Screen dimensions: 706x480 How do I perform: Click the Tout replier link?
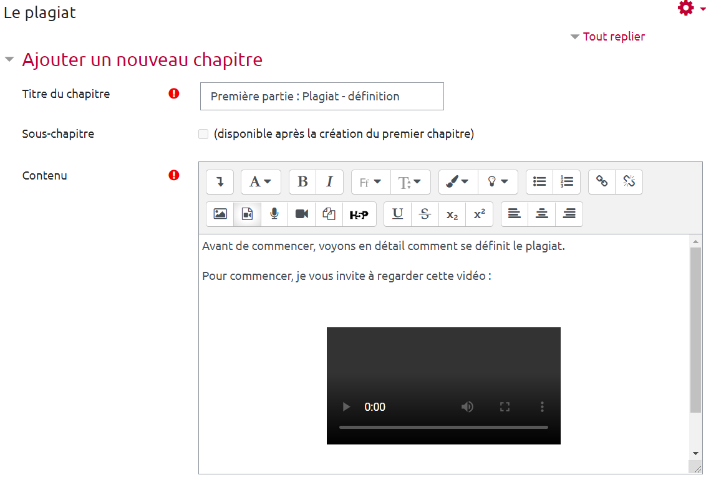coord(614,37)
